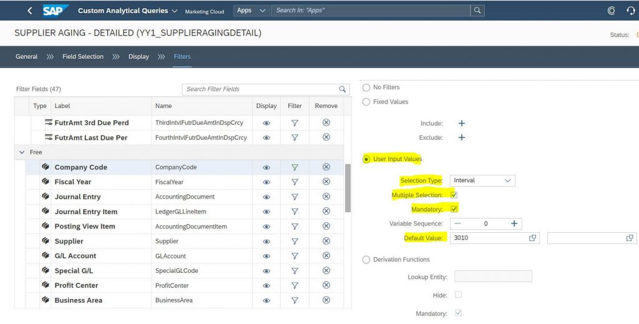Select the Fixed Values radio button
The image size is (639, 324).
pos(366,102)
